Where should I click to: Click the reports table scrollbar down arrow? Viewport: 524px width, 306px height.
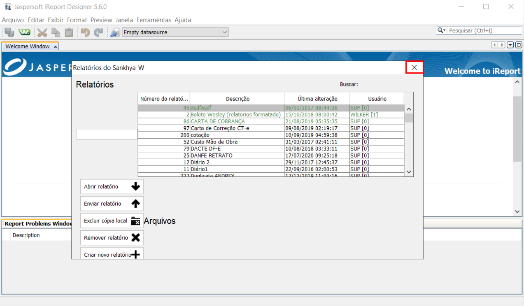pyautogui.click(x=409, y=172)
